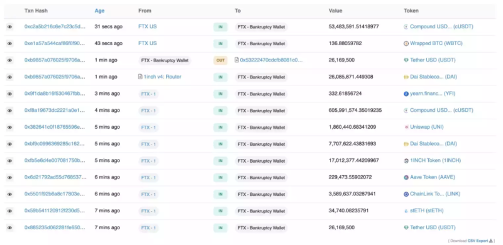Click contract file icon beside 0x53222470cdcfb8081c0
The height and width of the screenshot is (245, 503).
coord(237,60)
